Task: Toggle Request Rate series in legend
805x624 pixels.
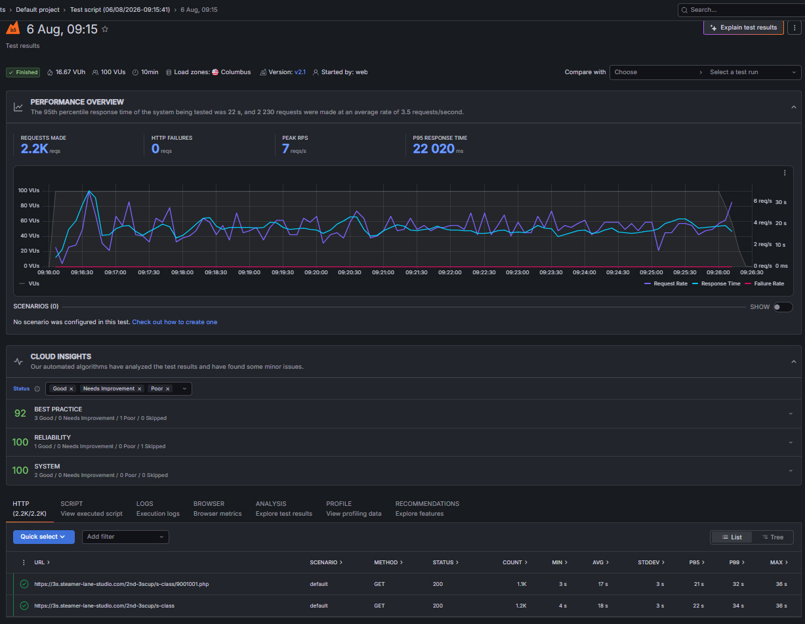Action: [666, 283]
